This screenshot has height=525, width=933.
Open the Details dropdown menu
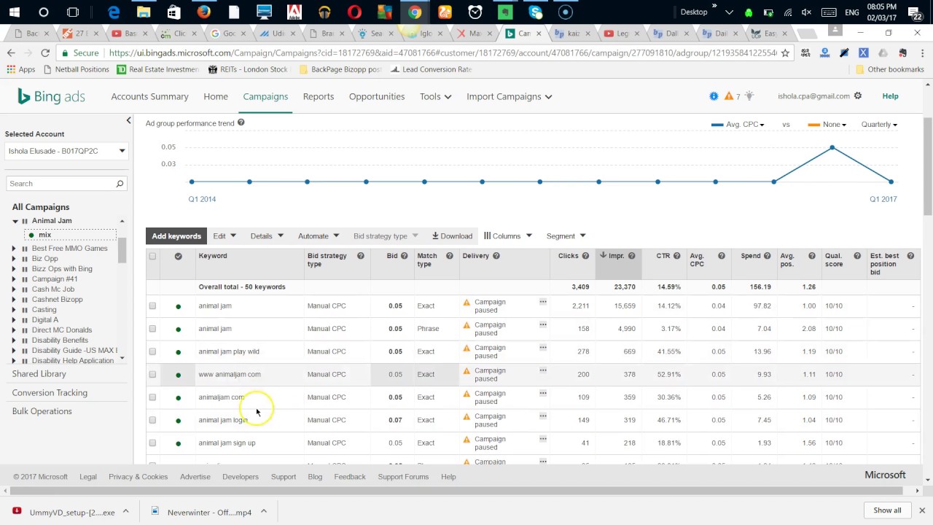click(x=266, y=236)
